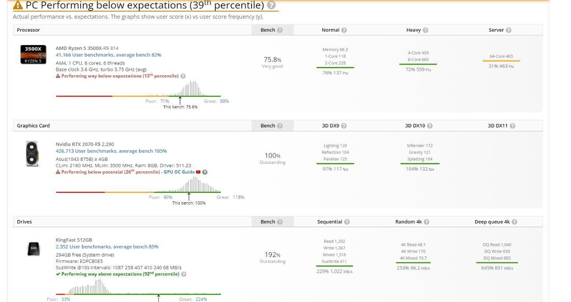Click the DQ Read 1,040 value
This screenshot has width=571, height=302.
pos(497,245)
